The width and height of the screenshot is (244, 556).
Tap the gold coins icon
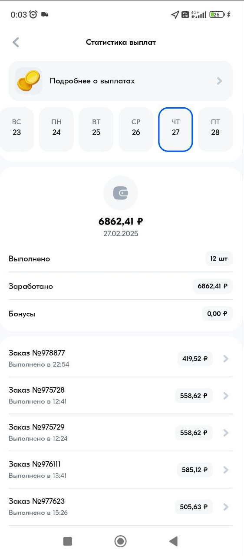pos(29,81)
